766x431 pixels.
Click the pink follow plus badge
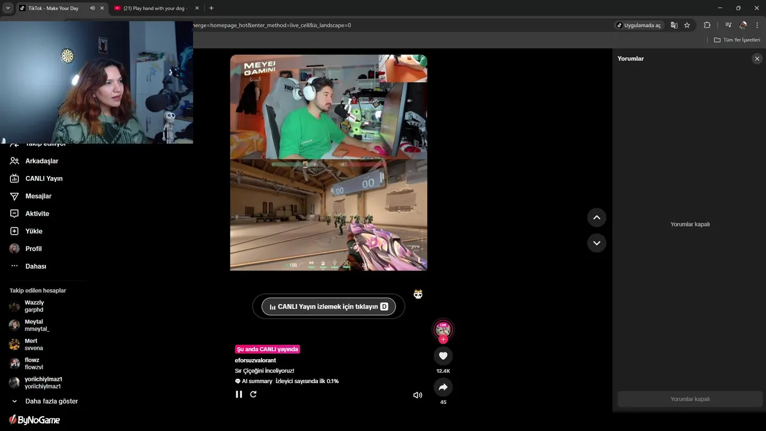(443, 339)
